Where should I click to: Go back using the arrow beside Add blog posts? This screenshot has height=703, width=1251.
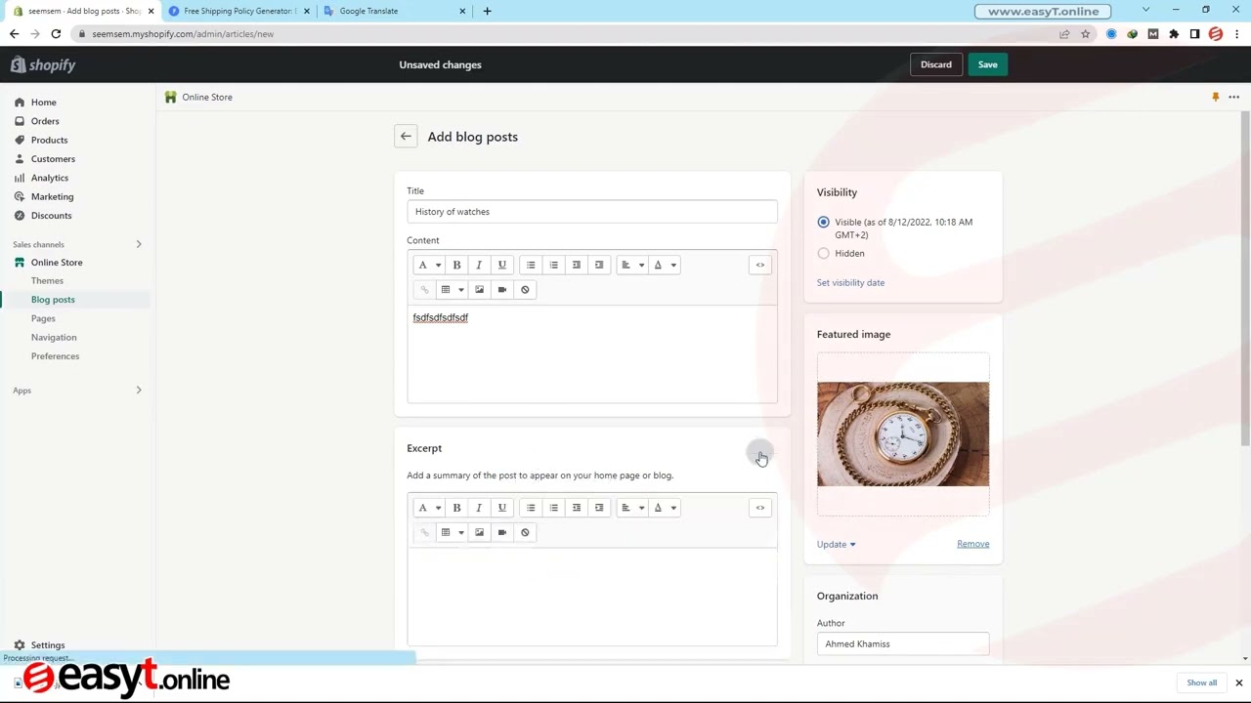coord(406,137)
